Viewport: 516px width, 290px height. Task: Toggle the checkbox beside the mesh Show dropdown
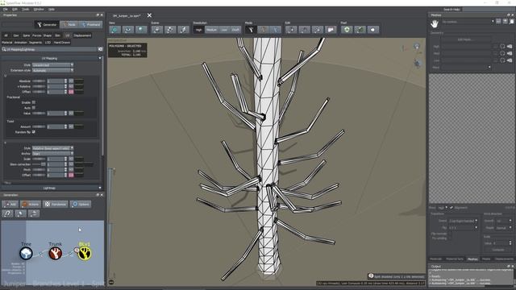[451, 208]
